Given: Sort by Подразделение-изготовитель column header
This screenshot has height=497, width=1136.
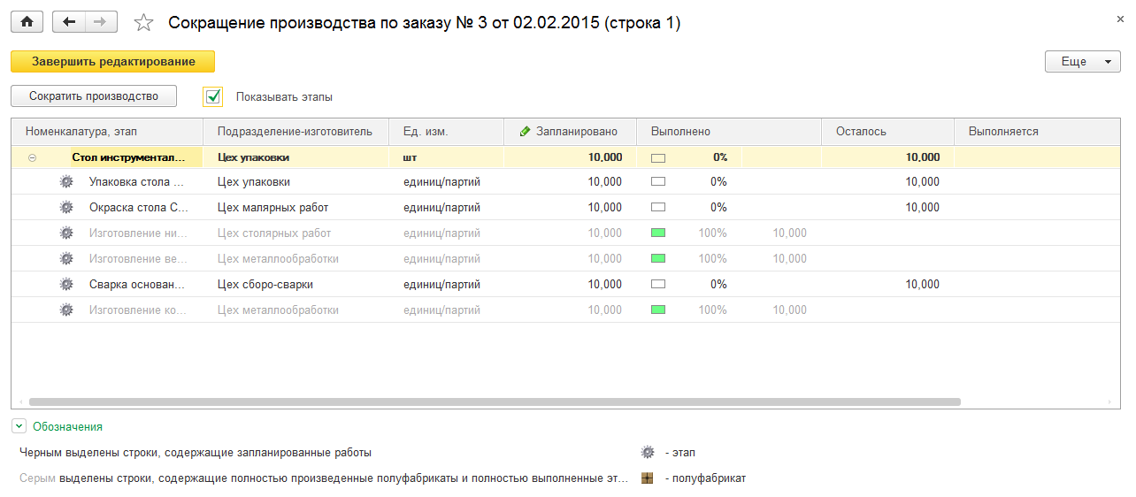Looking at the screenshot, I should pyautogui.click(x=296, y=131).
